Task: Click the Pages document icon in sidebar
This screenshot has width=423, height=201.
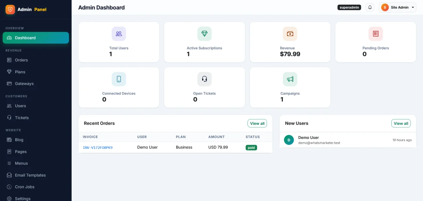Action: 9,151
